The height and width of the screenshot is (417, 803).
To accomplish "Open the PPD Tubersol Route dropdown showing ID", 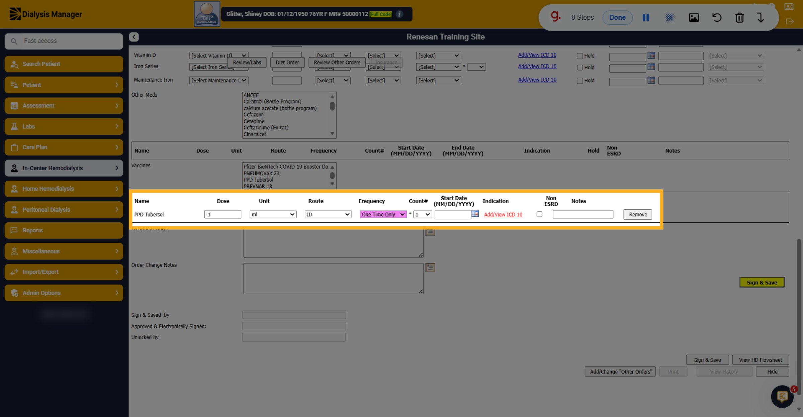I will (x=328, y=214).
